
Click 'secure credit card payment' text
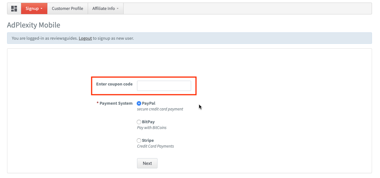click(160, 109)
